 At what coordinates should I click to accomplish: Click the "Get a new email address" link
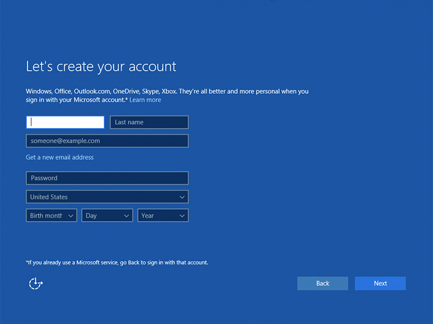click(x=60, y=157)
